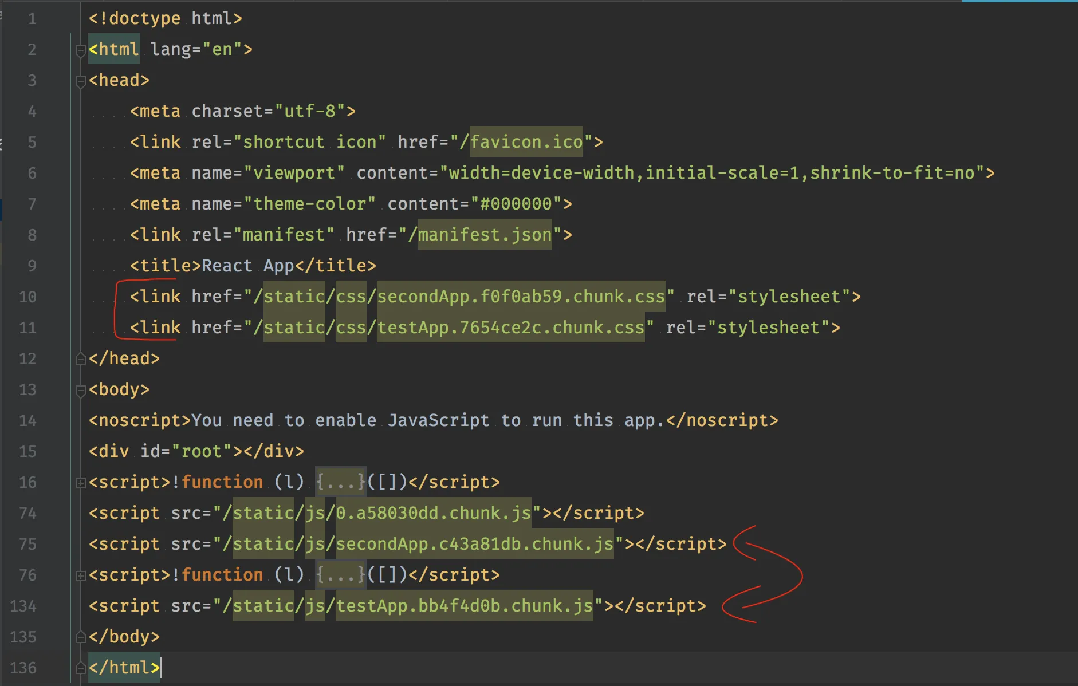Click the favicon.ico path in the href

pyautogui.click(x=526, y=142)
